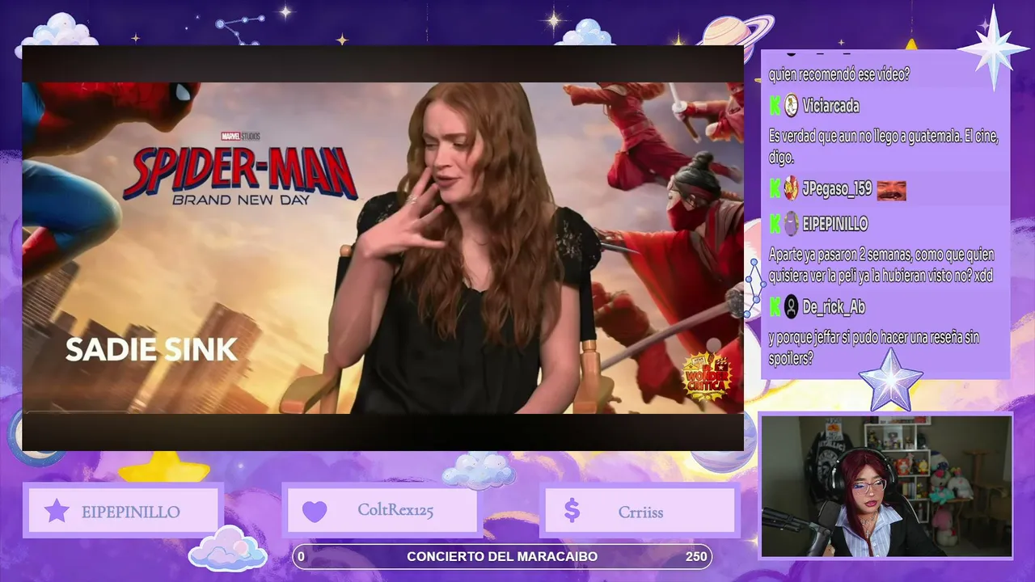Click the K badge on the EIPEPINILLO chat row
The image size is (1035, 582).
(775, 224)
